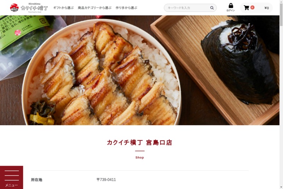Click the magnifier search icon
283x189 pixels.
(x=212, y=8)
